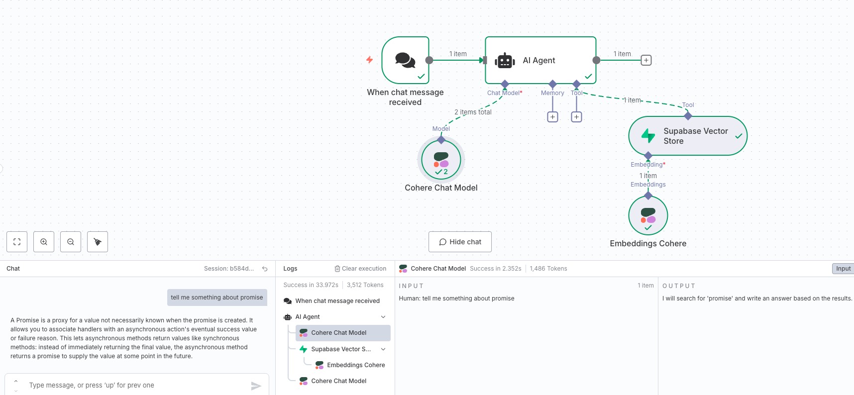The height and width of the screenshot is (395, 854).
Task: Add a node to Memory connector
Action: tap(552, 117)
